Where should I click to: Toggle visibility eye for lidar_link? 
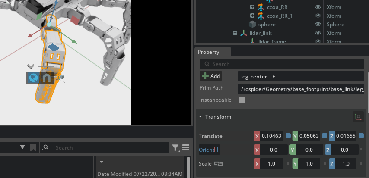318,33
